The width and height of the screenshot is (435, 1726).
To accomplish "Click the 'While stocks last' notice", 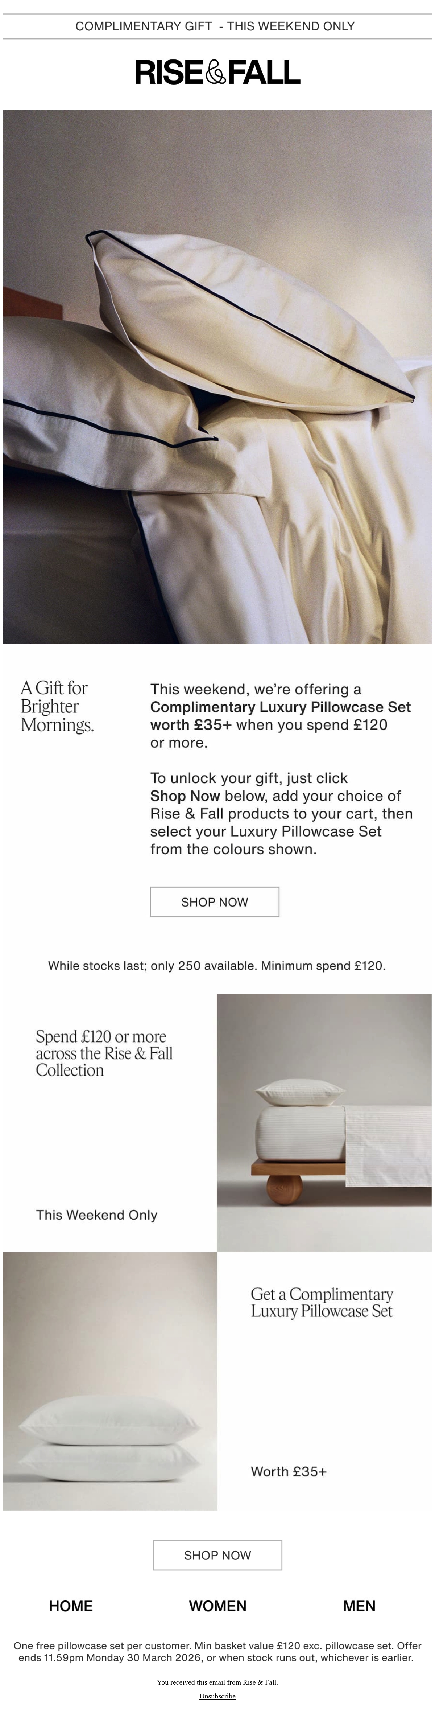I will tap(217, 966).
